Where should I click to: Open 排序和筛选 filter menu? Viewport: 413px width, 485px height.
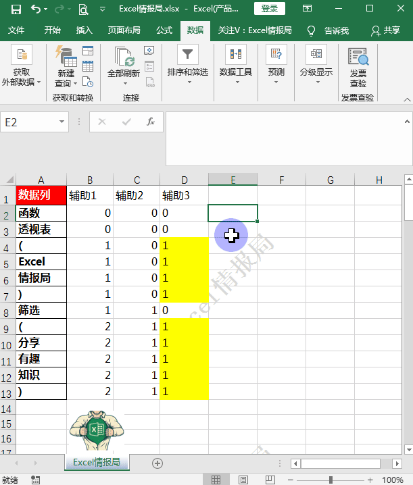(x=188, y=66)
